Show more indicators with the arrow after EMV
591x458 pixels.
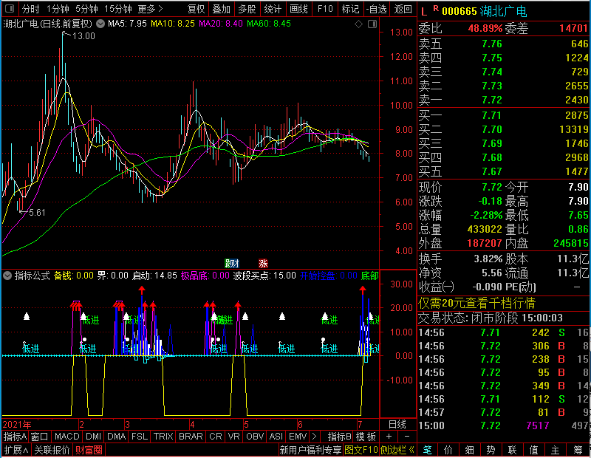point(314,437)
